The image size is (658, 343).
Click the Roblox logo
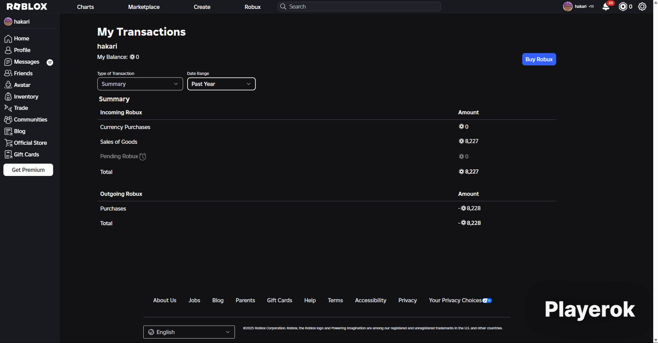point(27,7)
